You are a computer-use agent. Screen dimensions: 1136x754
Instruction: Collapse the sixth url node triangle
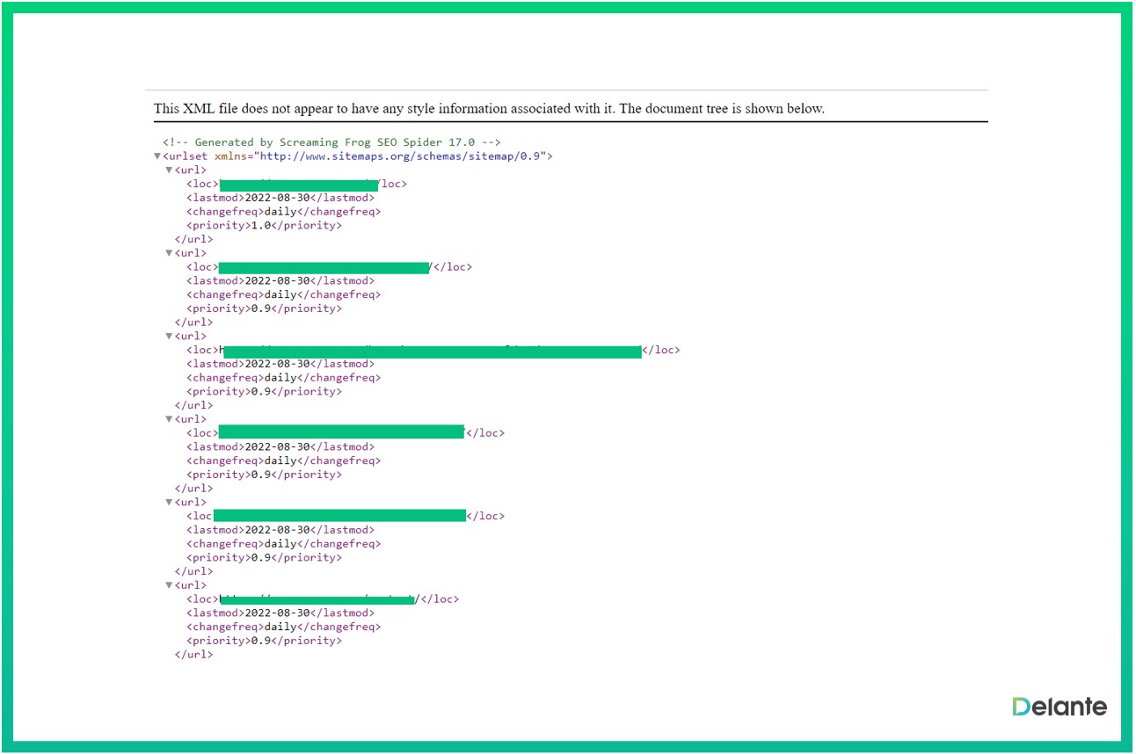pyautogui.click(x=170, y=585)
